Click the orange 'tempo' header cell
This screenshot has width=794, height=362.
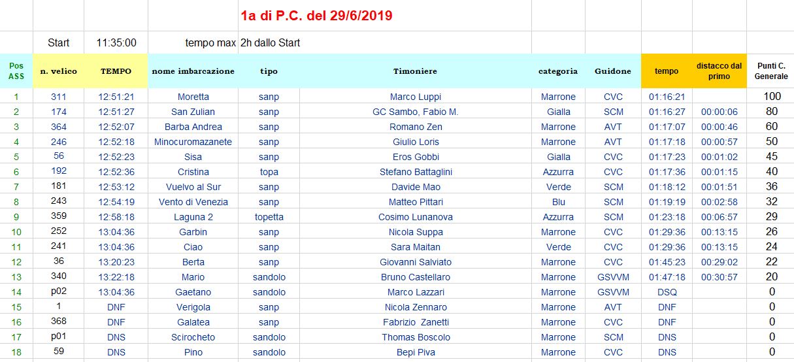click(667, 71)
